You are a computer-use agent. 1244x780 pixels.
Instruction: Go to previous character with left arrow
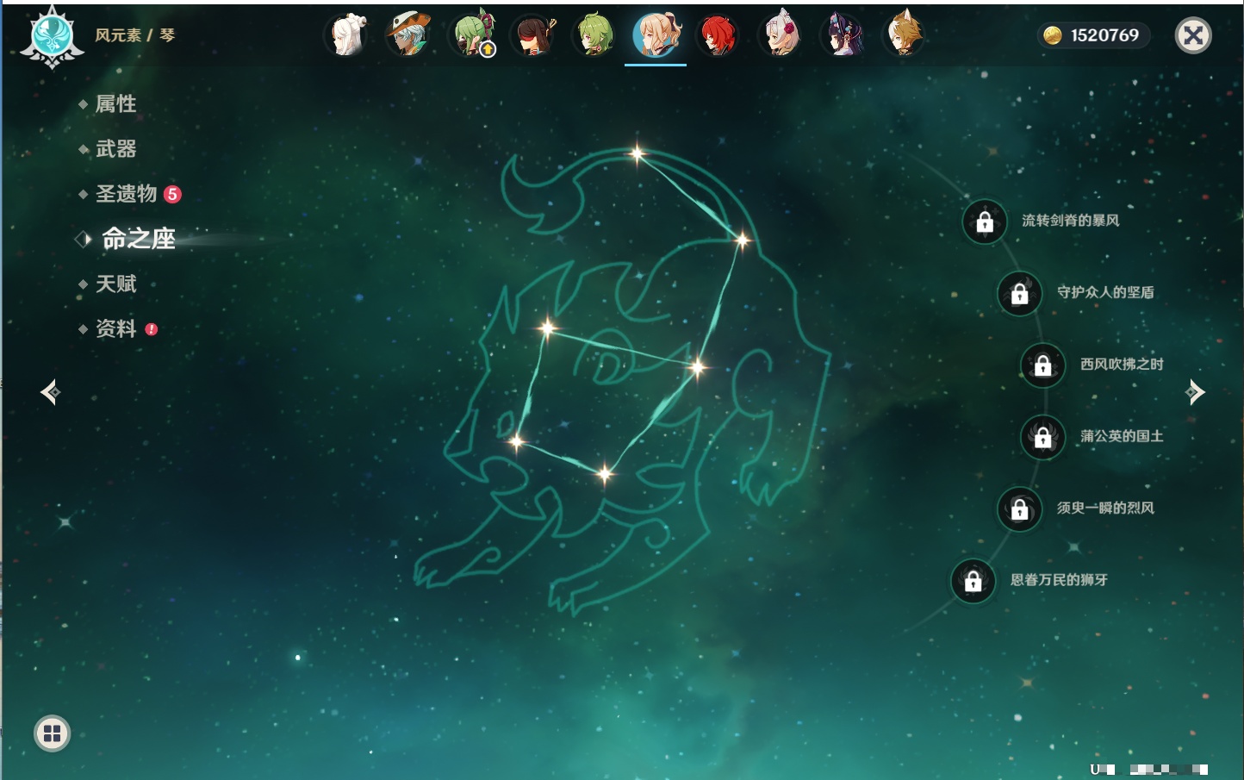click(51, 392)
